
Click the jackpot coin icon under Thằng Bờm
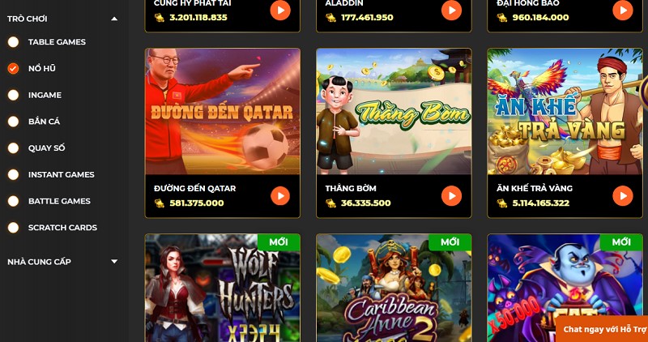[x=330, y=203]
